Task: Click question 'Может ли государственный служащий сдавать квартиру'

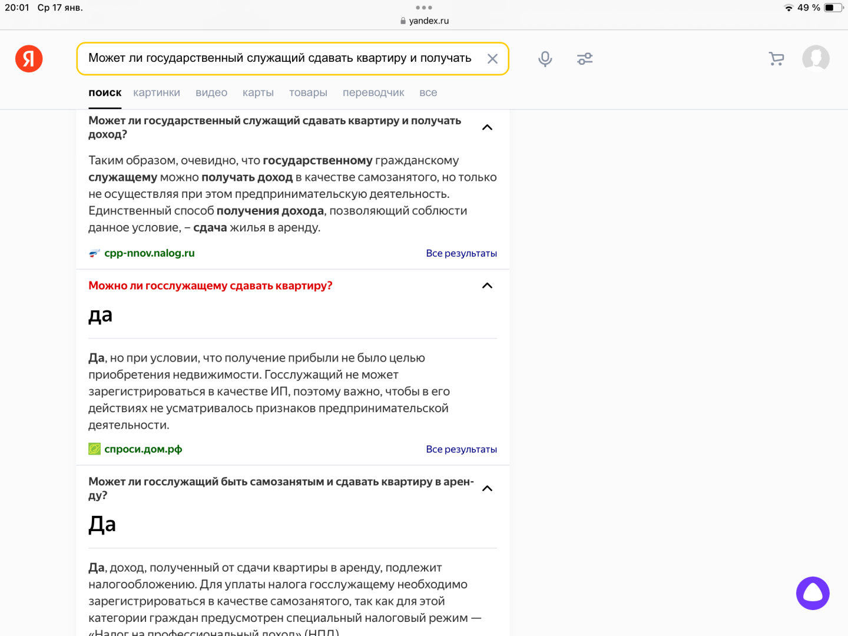Action: click(274, 127)
